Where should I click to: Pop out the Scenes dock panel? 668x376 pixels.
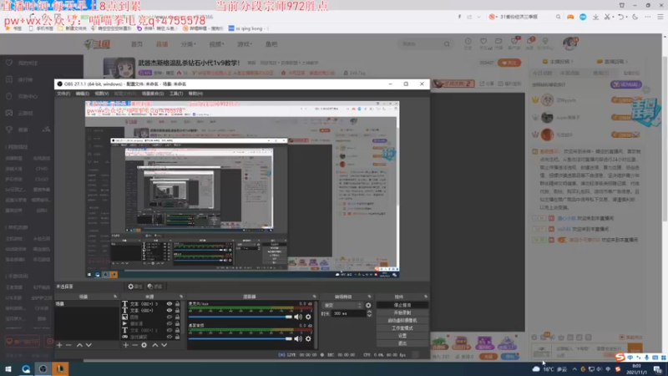(x=115, y=297)
